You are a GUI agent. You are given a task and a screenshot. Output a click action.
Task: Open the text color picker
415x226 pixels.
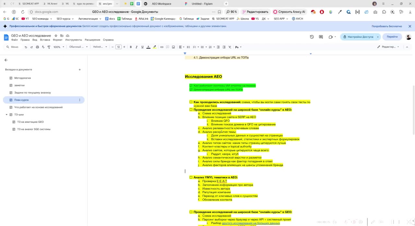point(148,47)
